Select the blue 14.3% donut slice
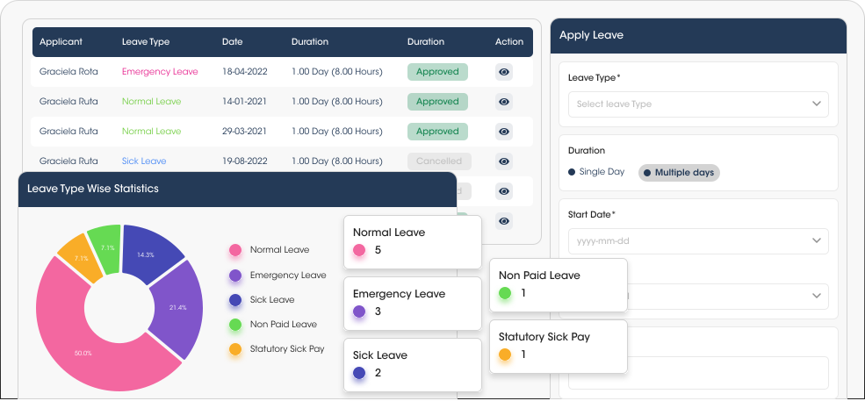Screen dimensions: 865x401 click(x=146, y=254)
